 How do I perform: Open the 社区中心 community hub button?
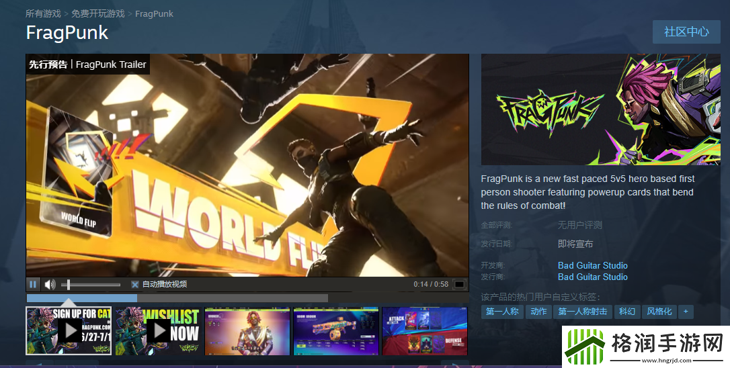click(686, 32)
